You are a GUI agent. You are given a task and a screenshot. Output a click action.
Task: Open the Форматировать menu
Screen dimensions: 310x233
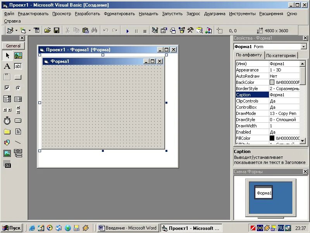[119, 14]
